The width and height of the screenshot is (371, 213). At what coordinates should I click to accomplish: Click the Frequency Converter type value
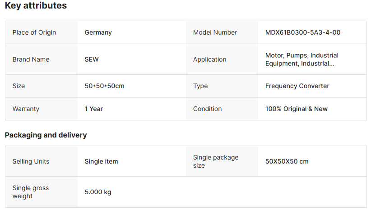tap(297, 86)
